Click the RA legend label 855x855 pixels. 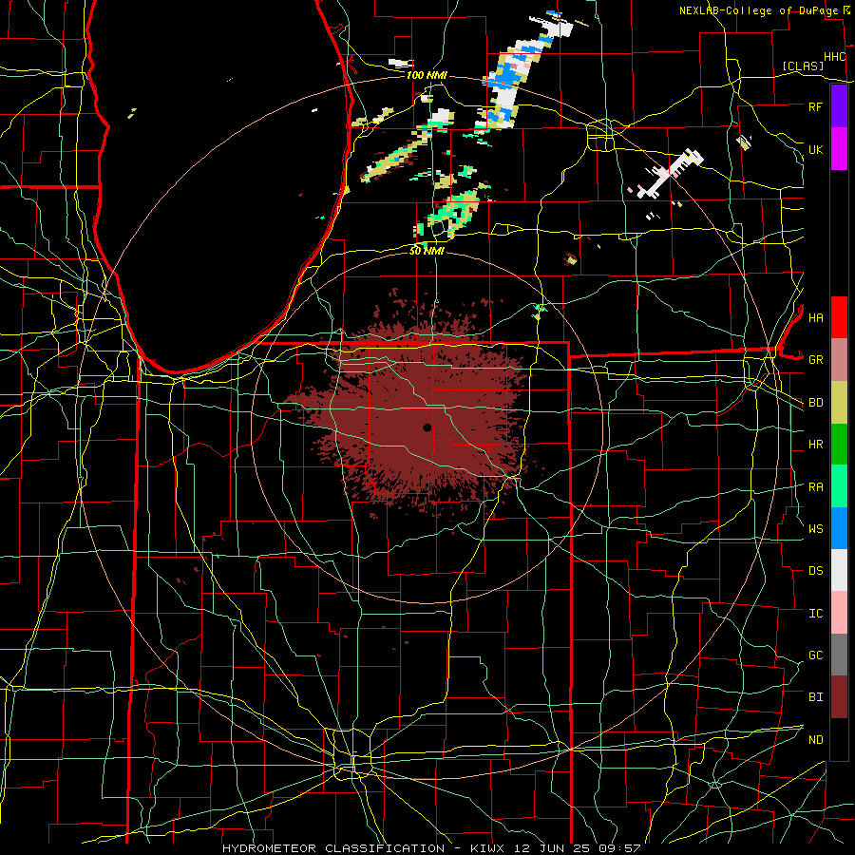coord(815,487)
